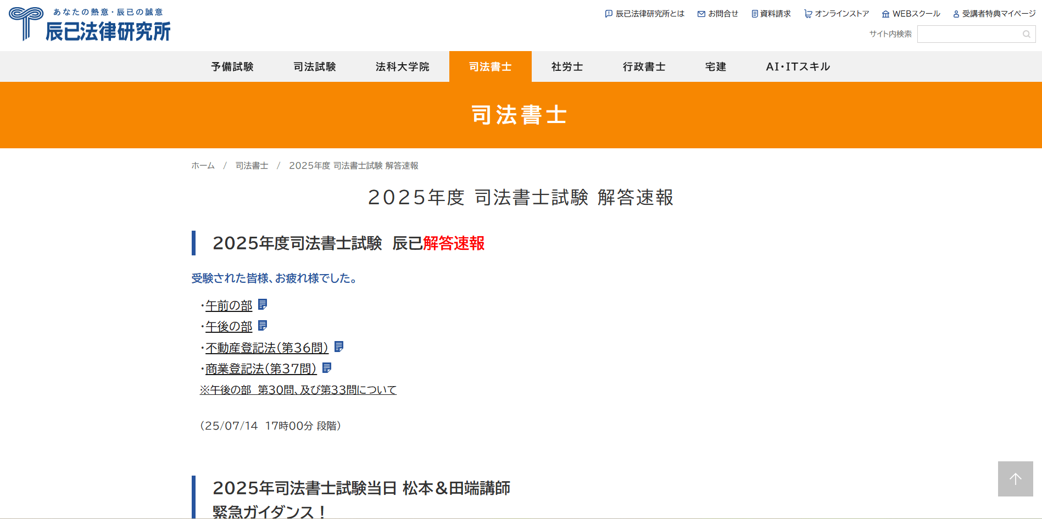The height and width of the screenshot is (519, 1042).
Task: Open 受講者特典マイページ link
Action: [x=994, y=14]
